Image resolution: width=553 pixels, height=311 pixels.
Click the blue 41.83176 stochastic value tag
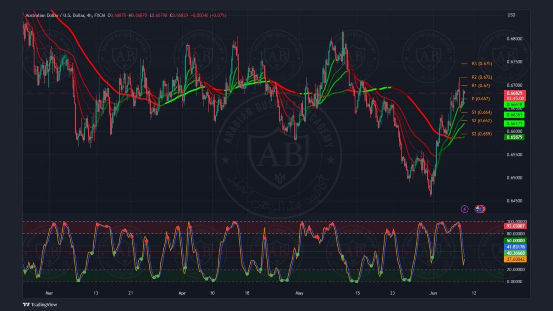(515, 247)
